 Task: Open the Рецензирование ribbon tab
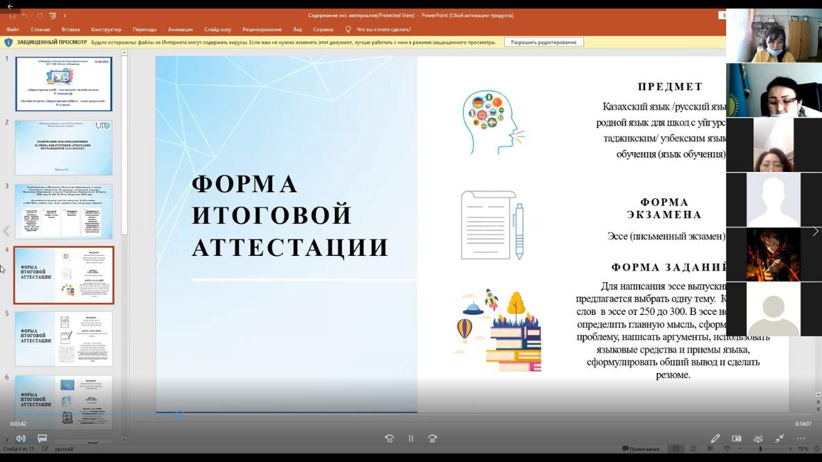(262, 29)
